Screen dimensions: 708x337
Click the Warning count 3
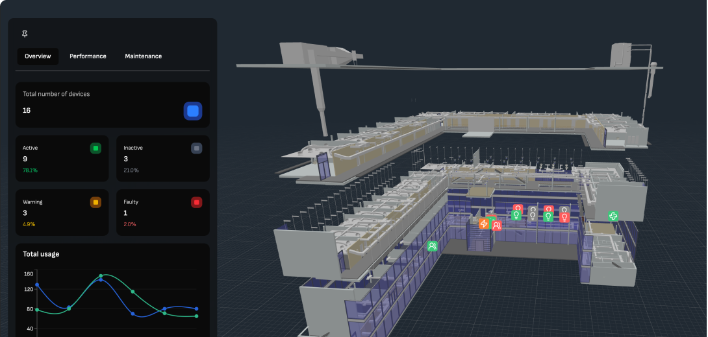(x=25, y=213)
